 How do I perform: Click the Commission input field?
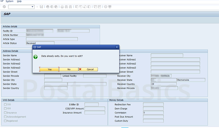point(153,113)
